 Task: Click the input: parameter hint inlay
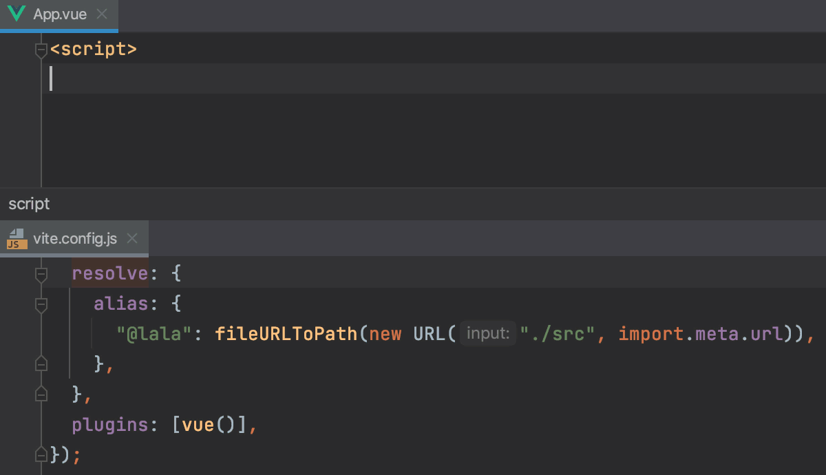click(x=488, y=334)
